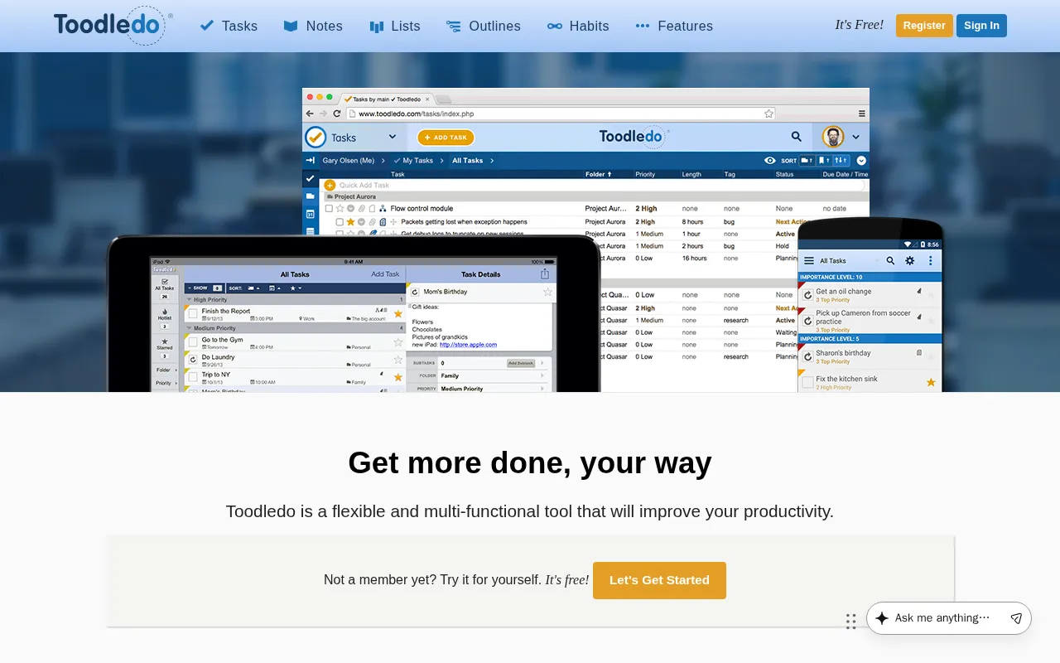Click the Toodledo logo in the site header
Image resolution: width=1060 pixels, height=663 pixels.
click(x=113, y=26)
